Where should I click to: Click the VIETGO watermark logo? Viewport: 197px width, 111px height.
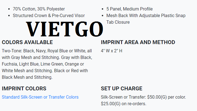pos(65,29)
